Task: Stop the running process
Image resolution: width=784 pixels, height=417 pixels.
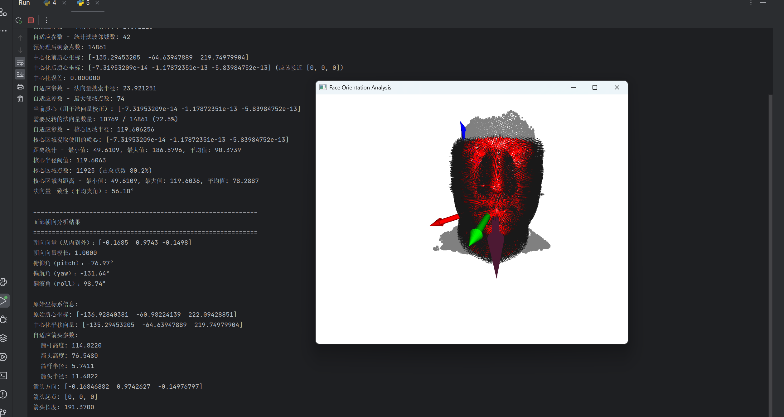Action: (x=31, y=21)
